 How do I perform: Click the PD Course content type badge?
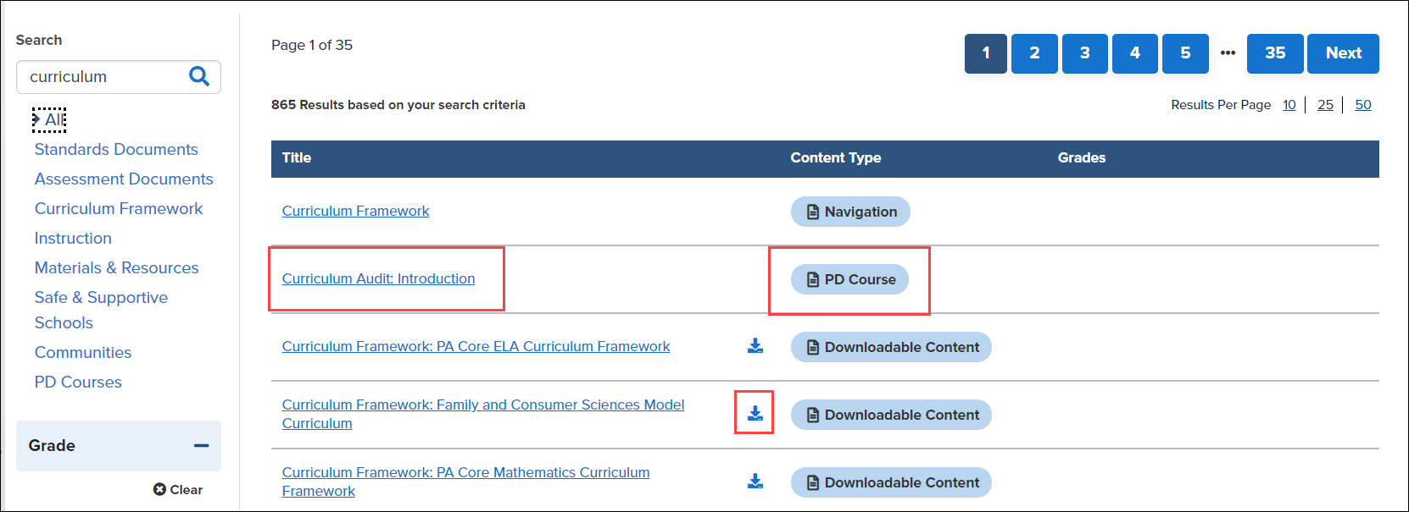(849, 279)
